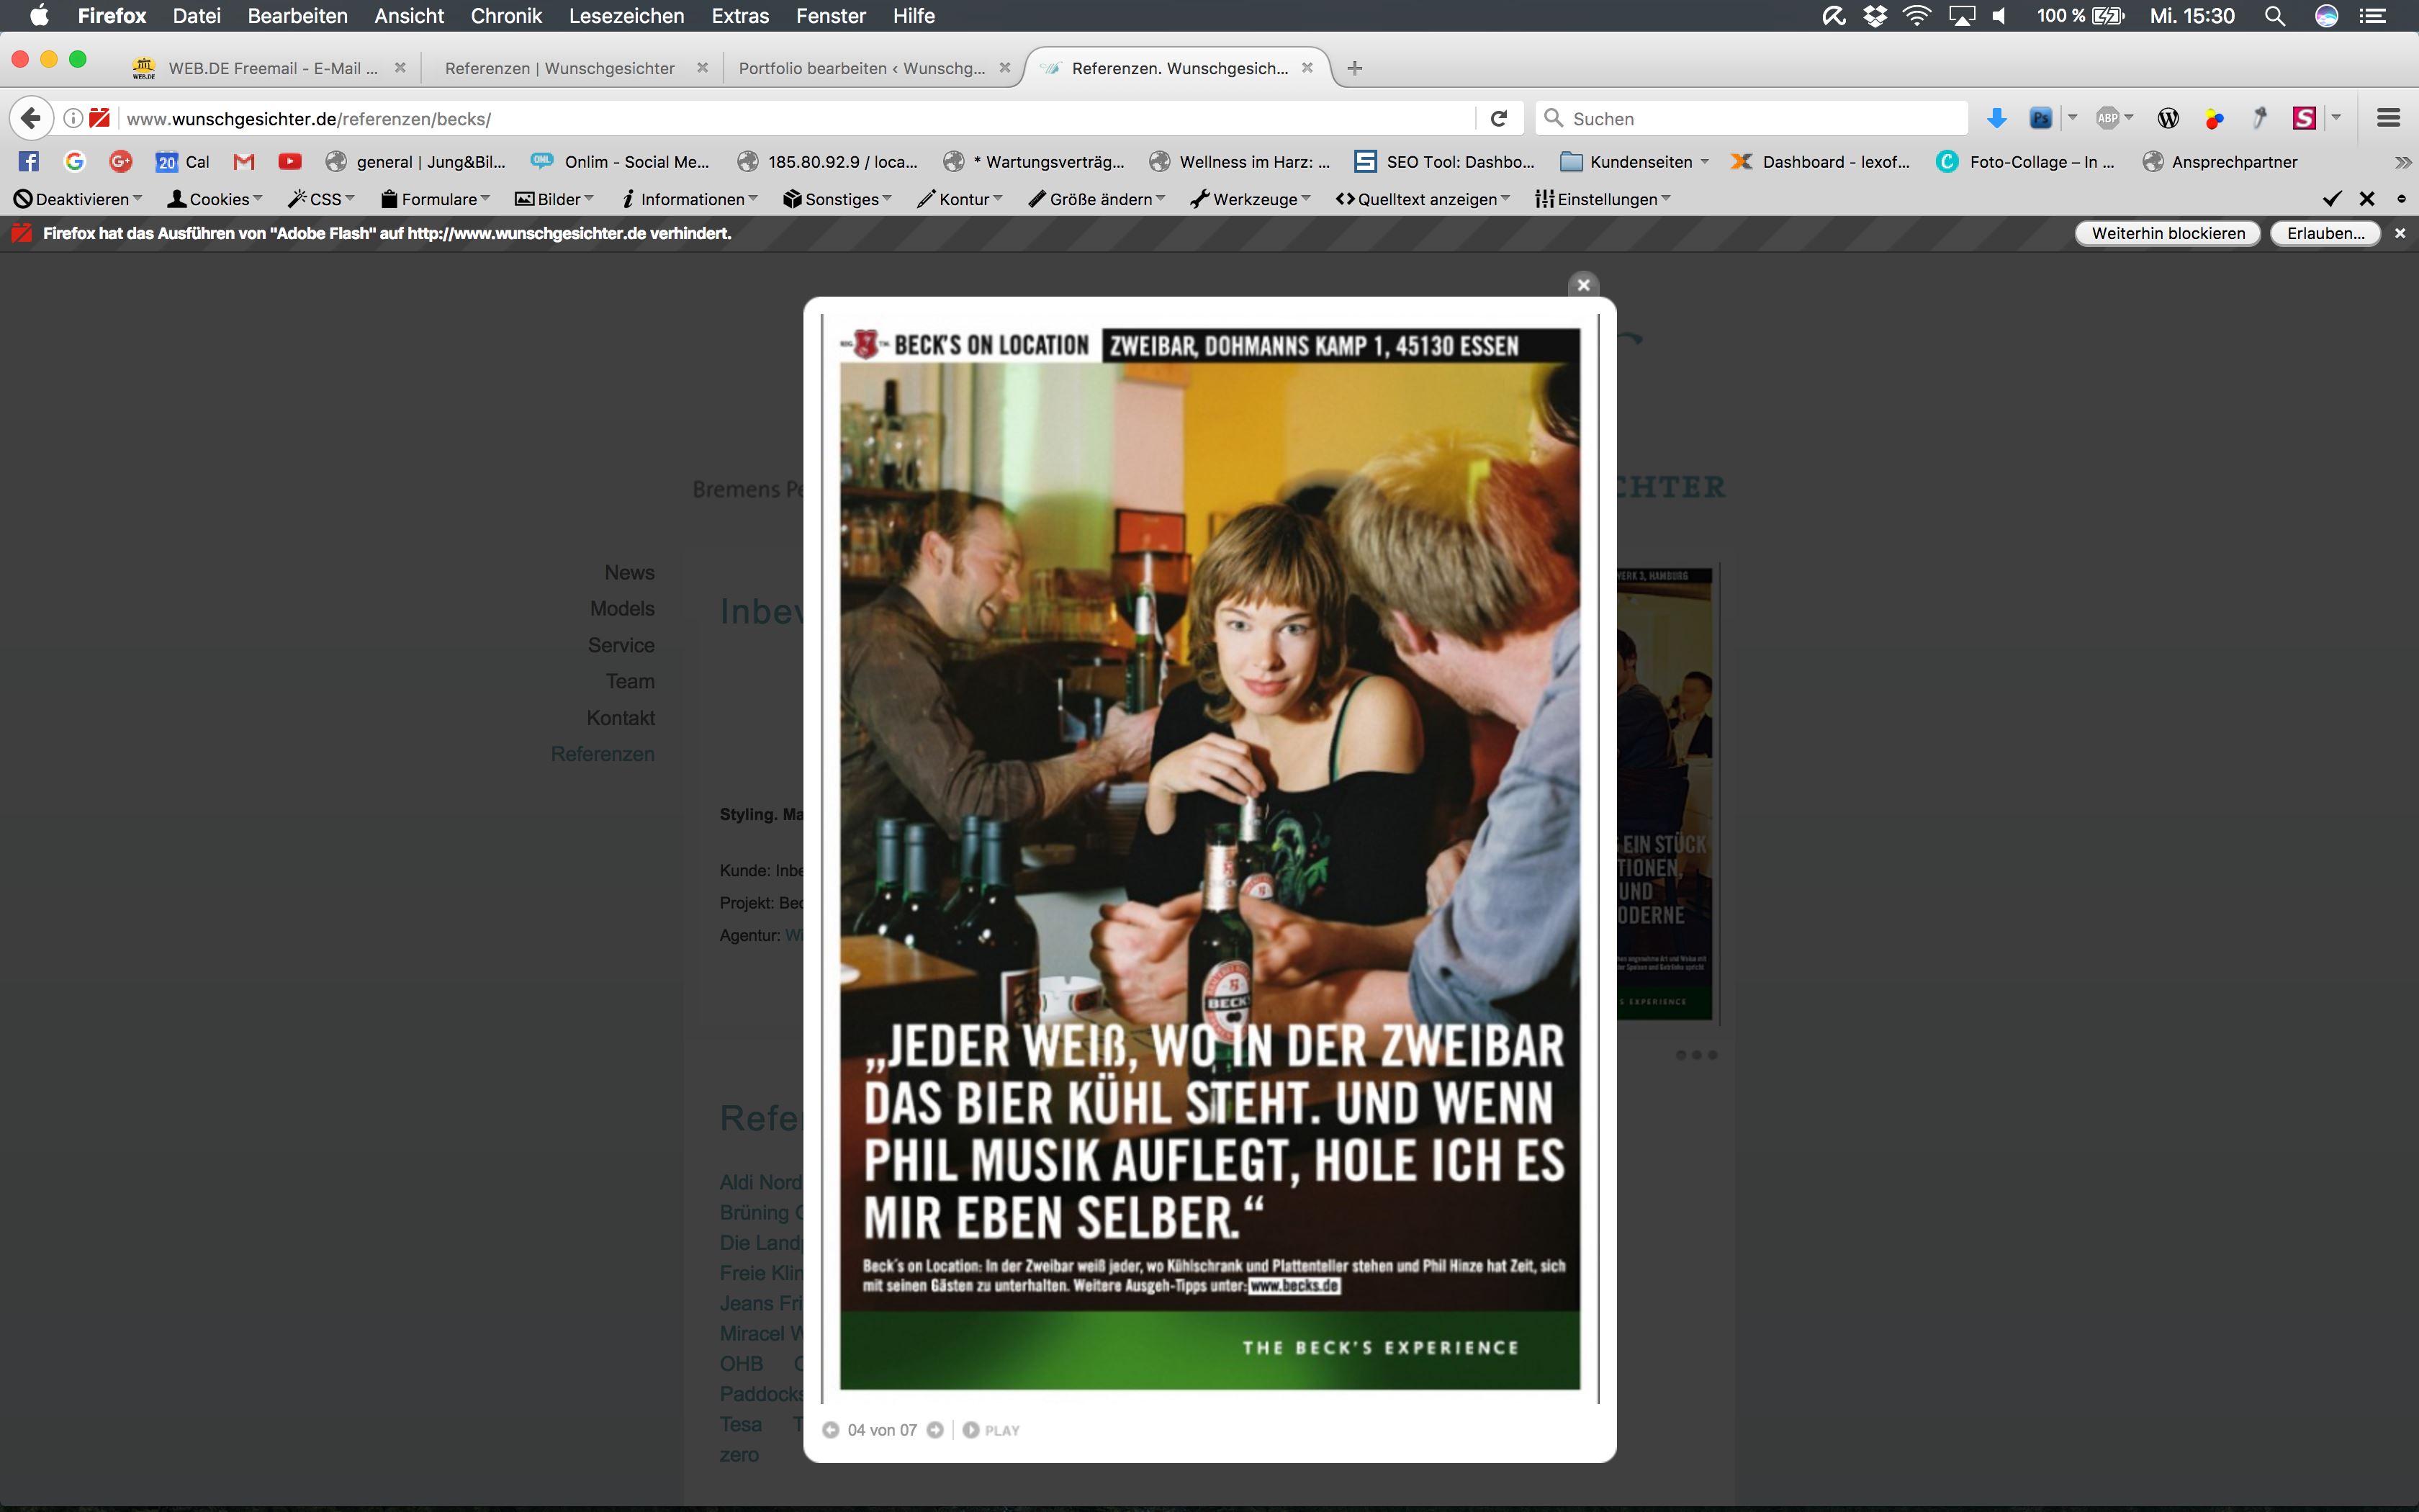The width and height of the screenshot is (2419, 1512).
Task: Click the volume menu bar icon
Action: pyautogui.click(x=1998, y=16)
